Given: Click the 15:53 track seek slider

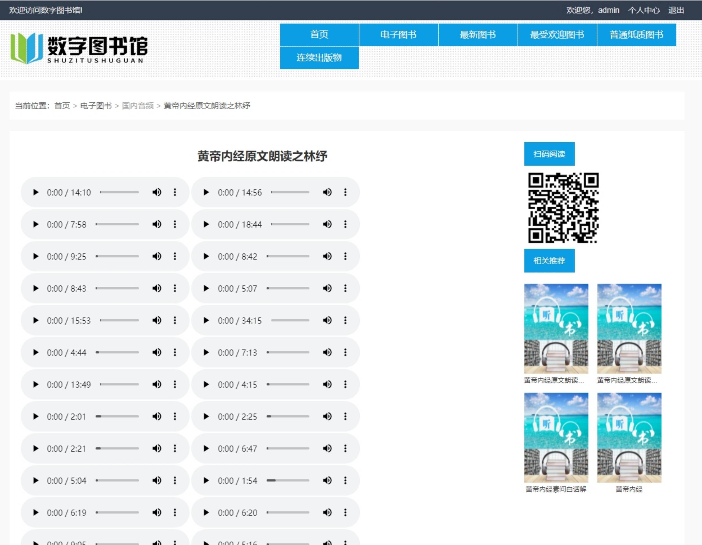Looking at the screenshot, I should point(119,320).
